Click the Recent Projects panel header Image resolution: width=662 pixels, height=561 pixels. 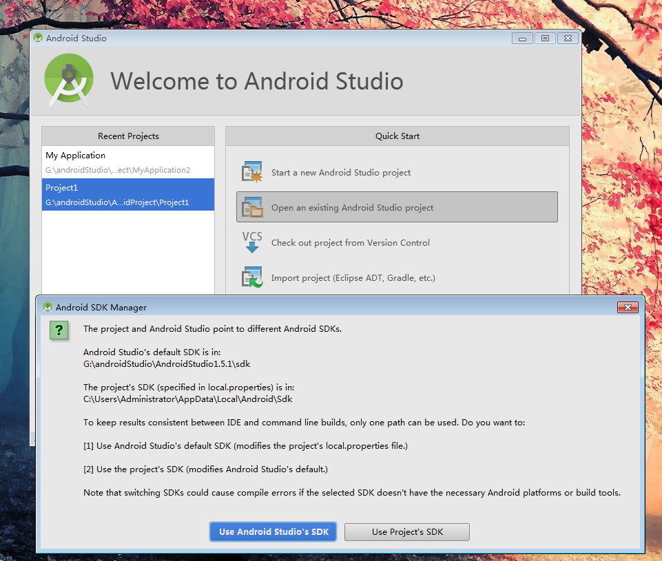[x=128, y=136]
